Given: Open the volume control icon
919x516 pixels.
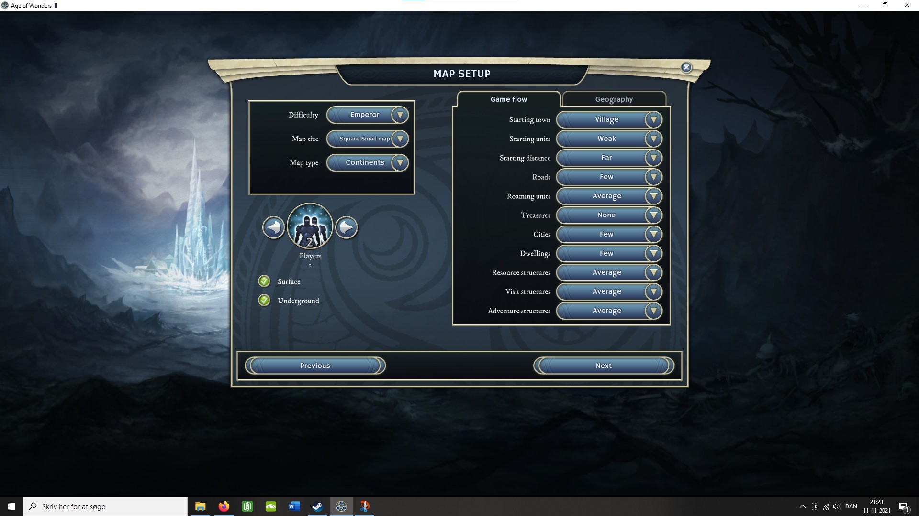Looking at the screenshot, I should [x=837, y=506].
